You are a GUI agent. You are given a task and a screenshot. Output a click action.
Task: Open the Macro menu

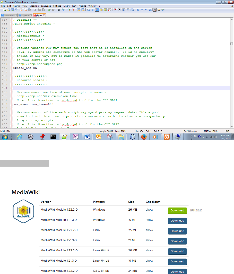66,6
